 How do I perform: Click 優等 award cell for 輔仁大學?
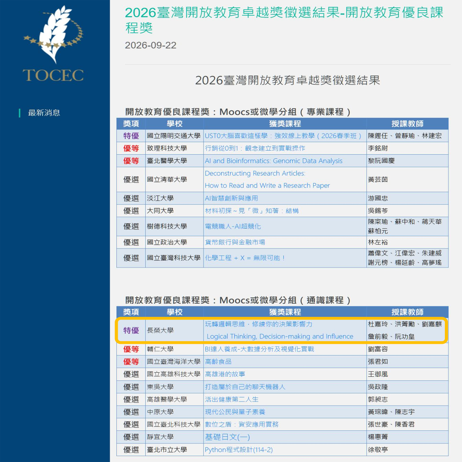click(131, 349)
